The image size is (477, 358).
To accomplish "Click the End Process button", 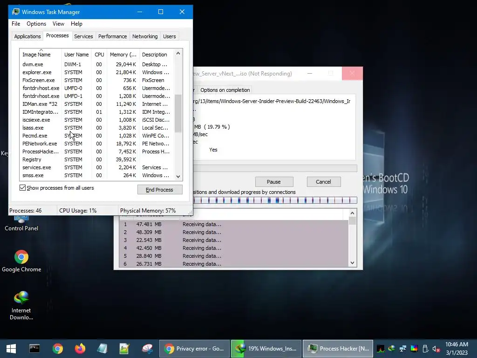I will tap(160, 190).
